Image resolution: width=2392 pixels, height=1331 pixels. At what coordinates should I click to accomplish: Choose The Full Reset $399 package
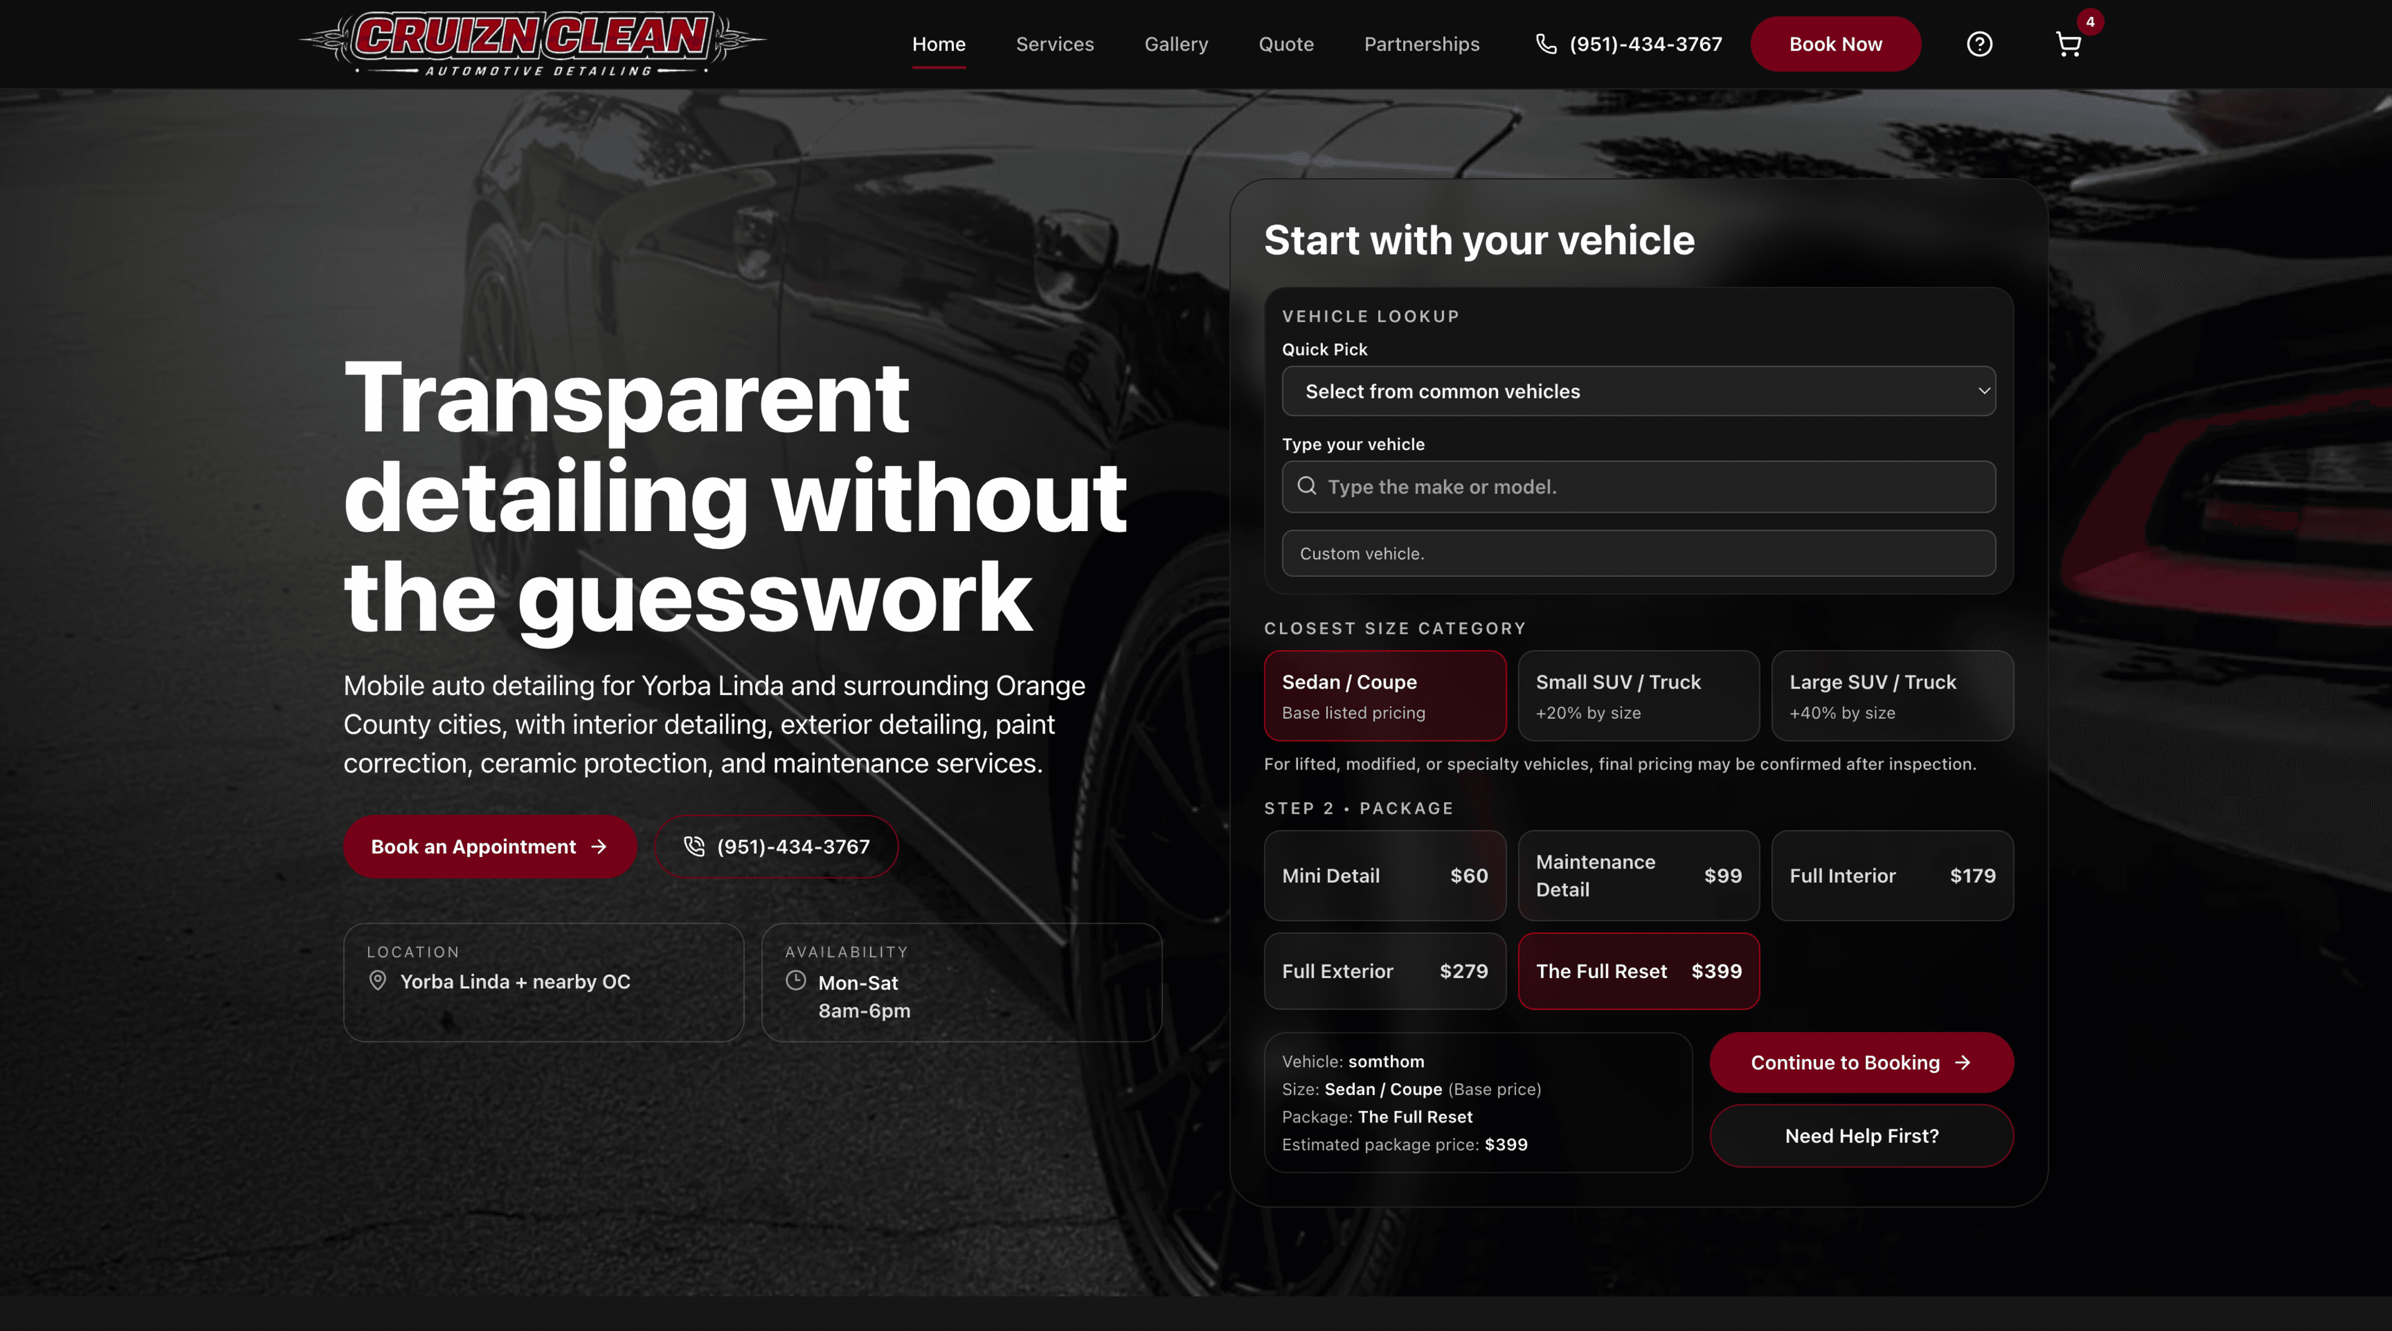pyautogui.click(x=1638, y=971)
